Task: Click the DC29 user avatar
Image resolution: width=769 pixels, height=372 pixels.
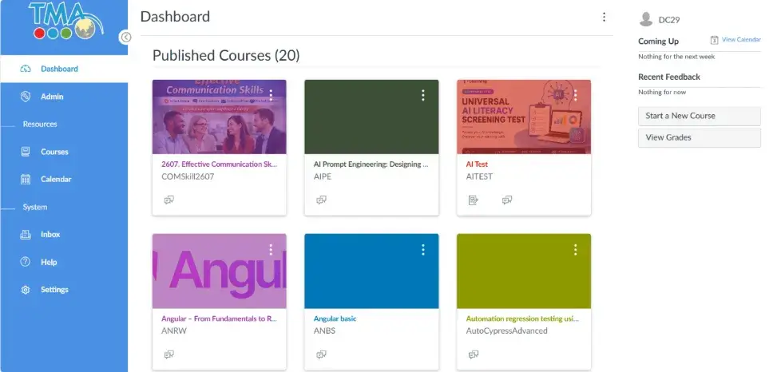Action: (646, 20)
